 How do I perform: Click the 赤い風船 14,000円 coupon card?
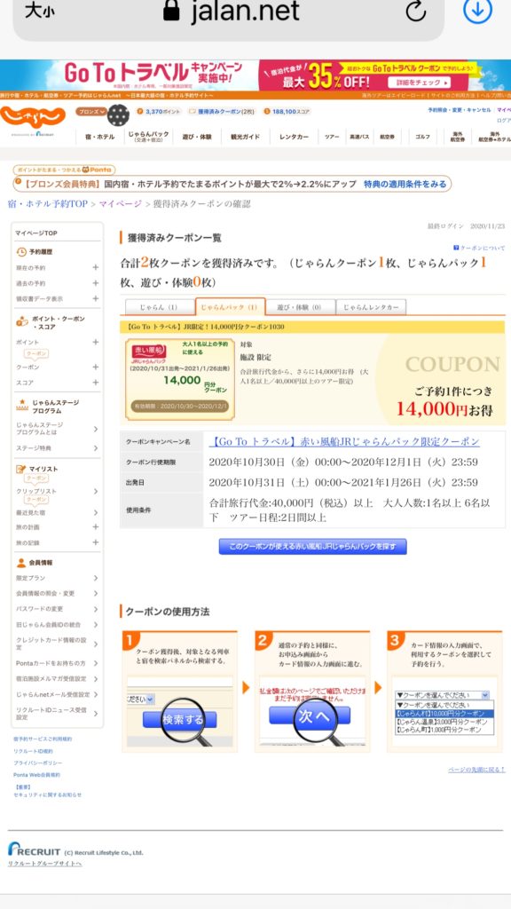click(180, 379)
